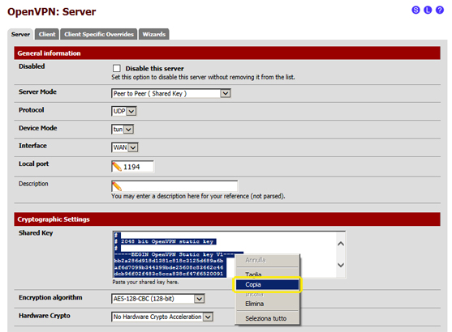The image size is (452, 332).
Task: Click the Shared Key label
Action: (x=36, y=233)
